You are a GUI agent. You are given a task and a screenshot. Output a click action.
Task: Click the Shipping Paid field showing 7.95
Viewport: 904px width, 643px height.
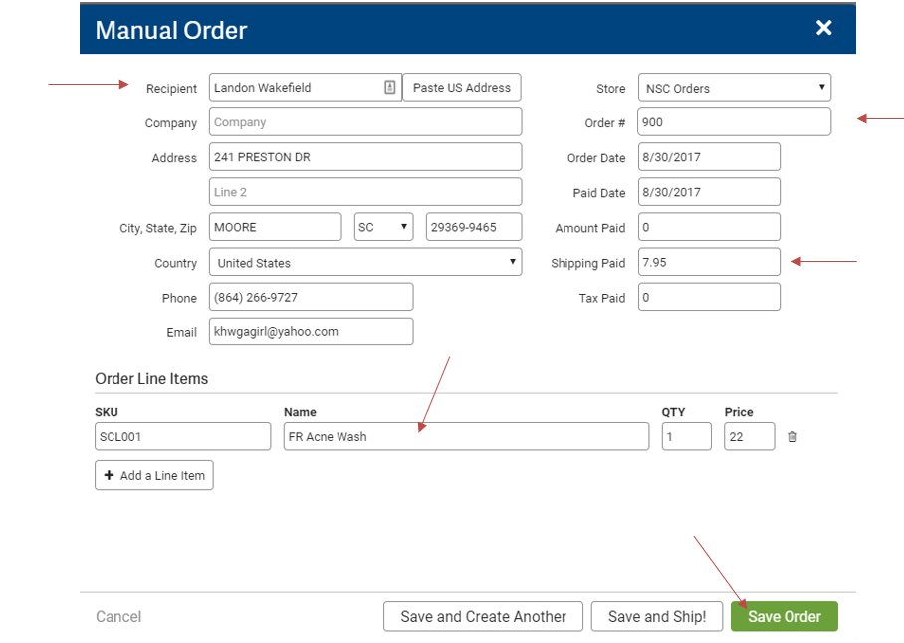point(709,262)
